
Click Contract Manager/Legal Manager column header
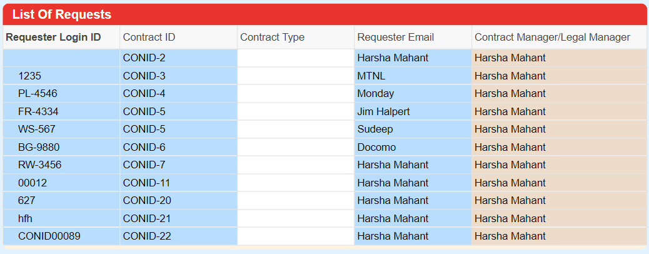[560, 38]
